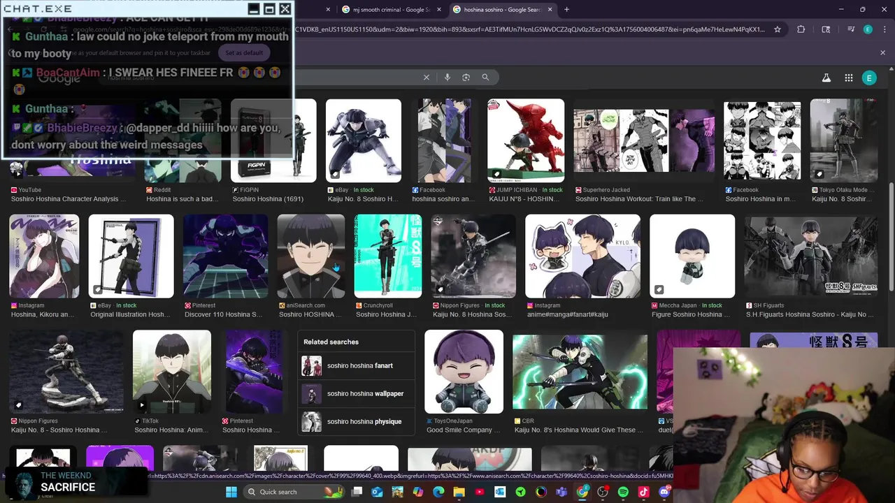Start a voice search with the microphone
The width and height of the screenshot is (895, 503).
(x=447, y=77)
